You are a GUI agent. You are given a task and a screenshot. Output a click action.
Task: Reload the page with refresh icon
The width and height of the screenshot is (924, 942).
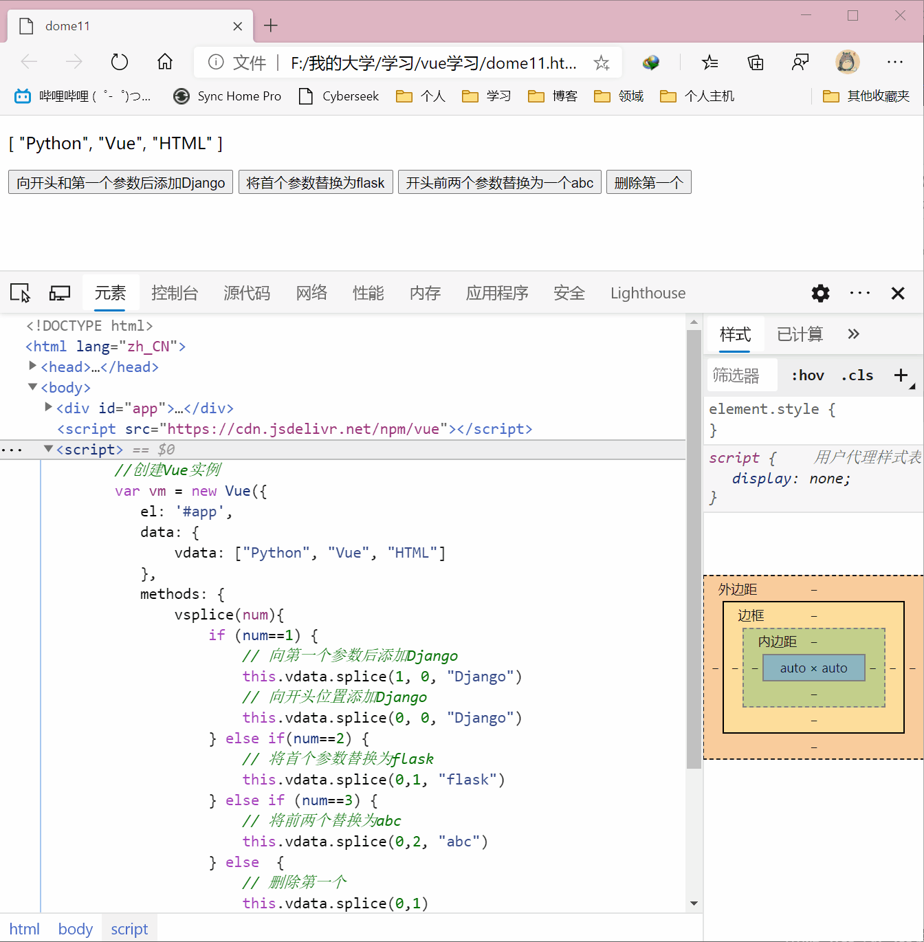(120, 63)
